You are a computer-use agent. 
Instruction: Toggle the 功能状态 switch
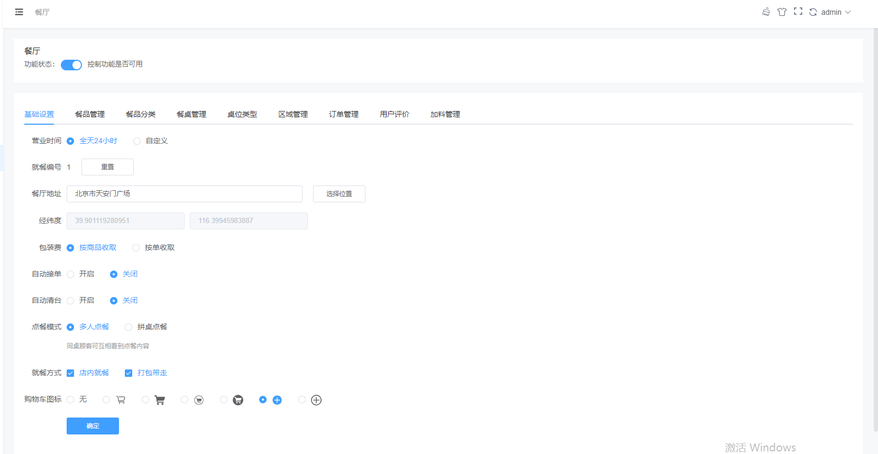(71, 64)
